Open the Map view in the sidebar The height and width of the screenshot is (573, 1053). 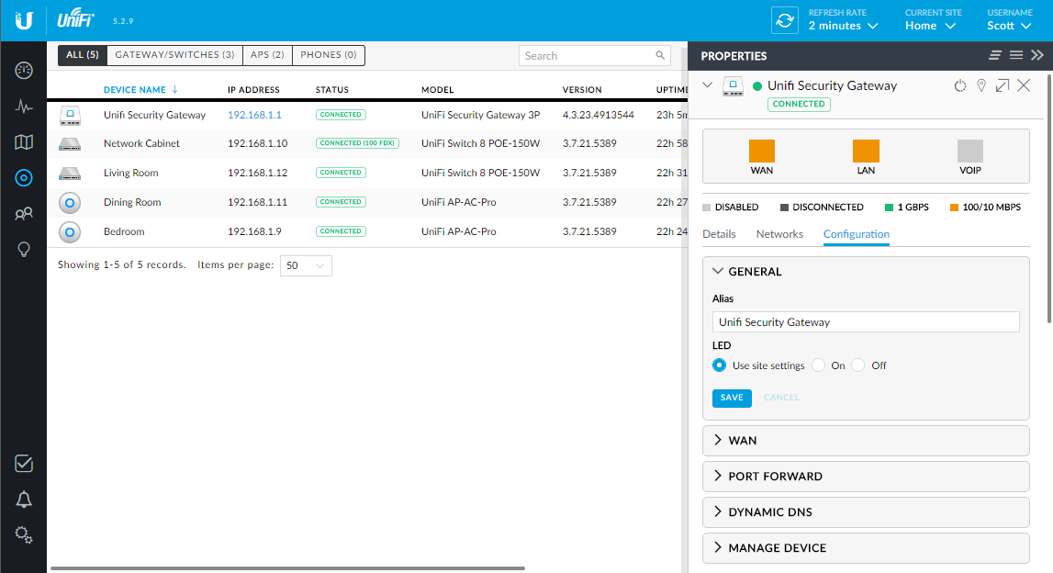coord(24,141)
